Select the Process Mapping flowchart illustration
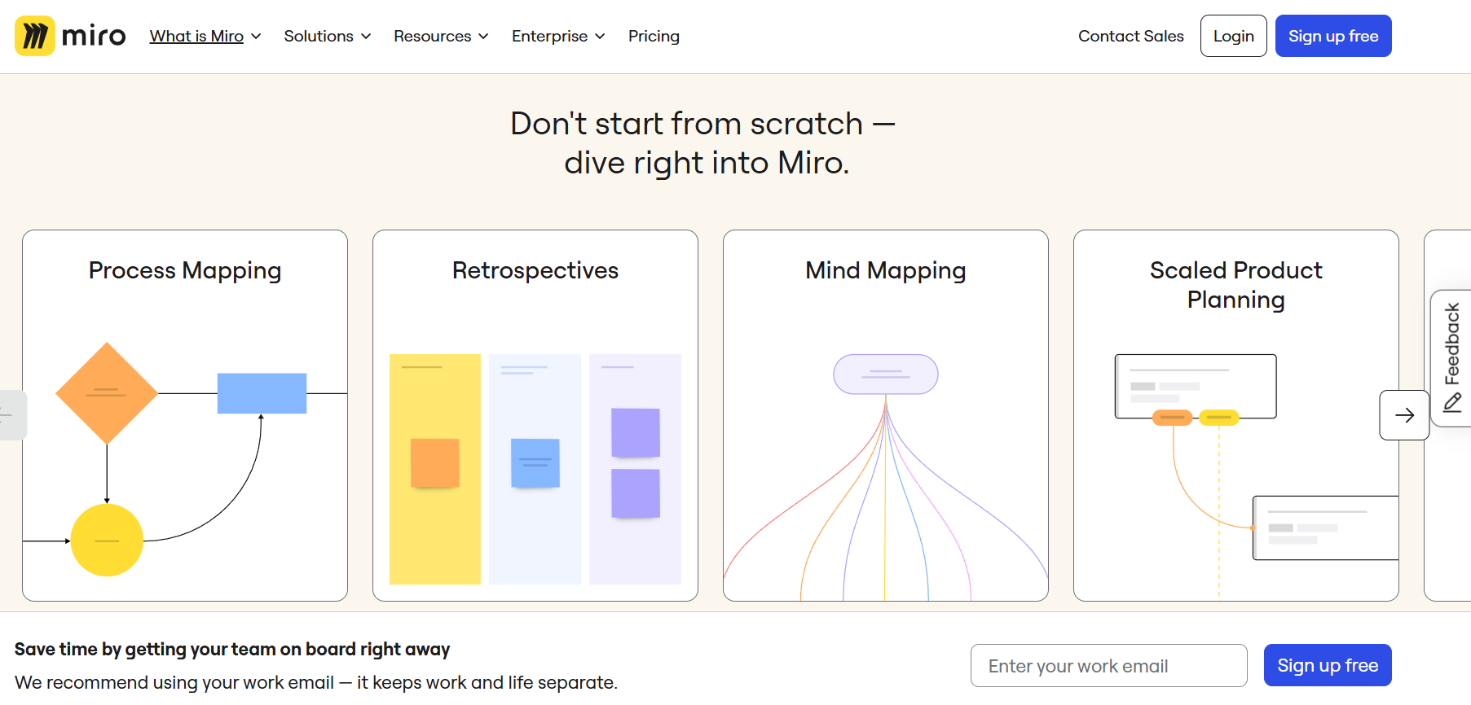Image resolution: width=1471 pixels, height=705 pixels. point(185,459)
